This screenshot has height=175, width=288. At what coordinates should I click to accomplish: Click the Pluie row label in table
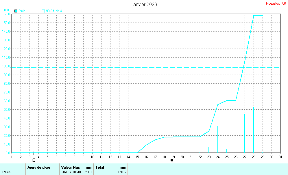click(x=6, y=172)
